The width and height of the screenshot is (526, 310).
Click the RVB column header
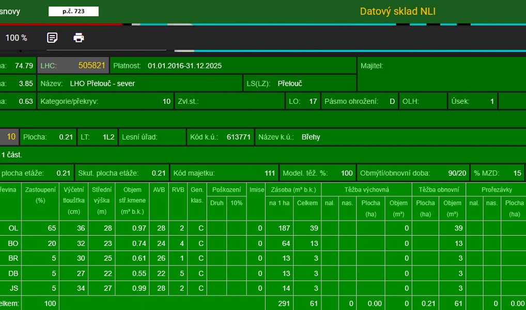178,202
